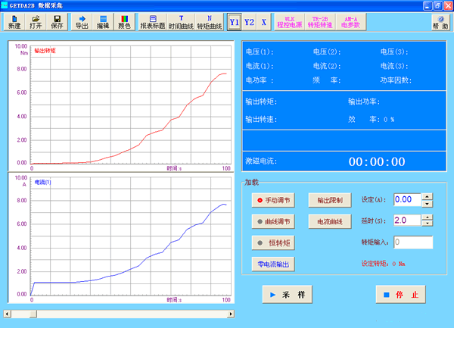Screen dimensions: 454x341
Task: Open the AN-A 电参数 tab
Action: pos(350,21)
